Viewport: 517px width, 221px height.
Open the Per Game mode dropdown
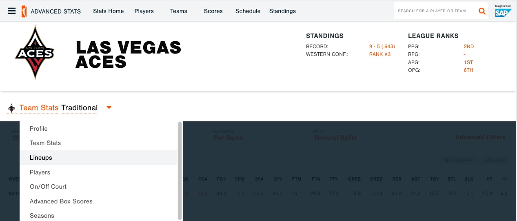(229, 138)
